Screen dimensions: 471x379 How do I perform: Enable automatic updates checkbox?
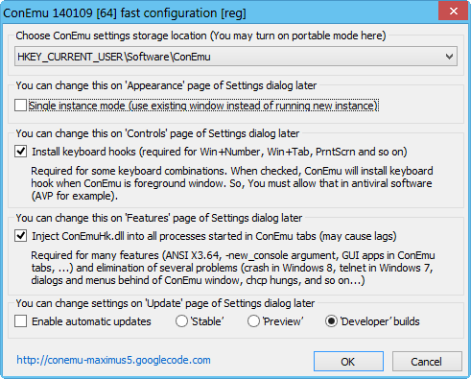(20, 321)
